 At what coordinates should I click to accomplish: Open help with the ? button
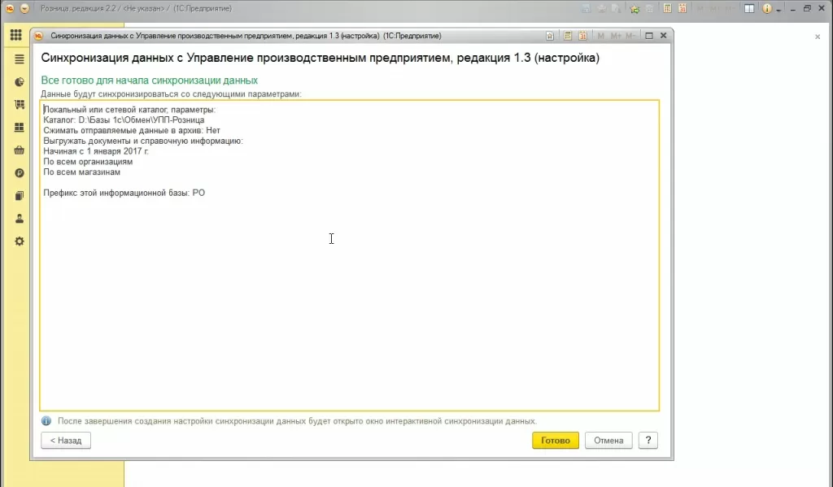[648, 441]
